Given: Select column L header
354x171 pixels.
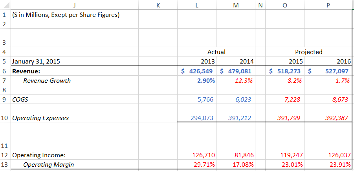Looking at the screenshot, I should pyautogui.click(x=197, y=5).
